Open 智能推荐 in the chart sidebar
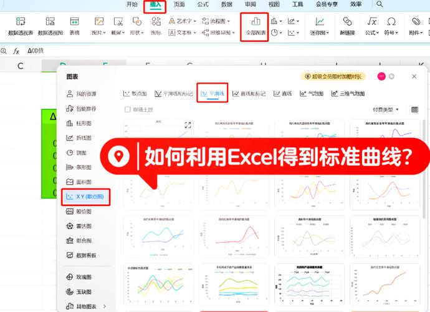 point(82,109)
